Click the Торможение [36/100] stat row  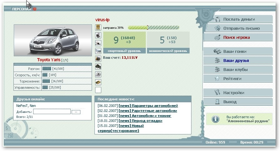coord(53,81)
